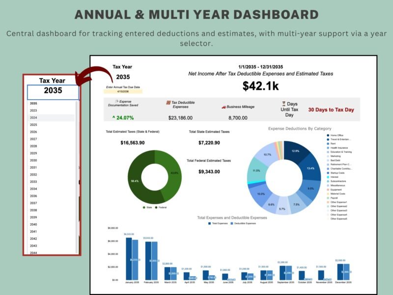393x295 pixels.
Task: Click the cyan Interest legend dot
Action: pos(328,177)
